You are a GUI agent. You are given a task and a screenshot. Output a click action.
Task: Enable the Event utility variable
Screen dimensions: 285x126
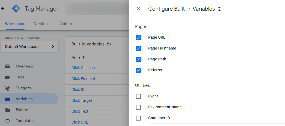[138, 96]
